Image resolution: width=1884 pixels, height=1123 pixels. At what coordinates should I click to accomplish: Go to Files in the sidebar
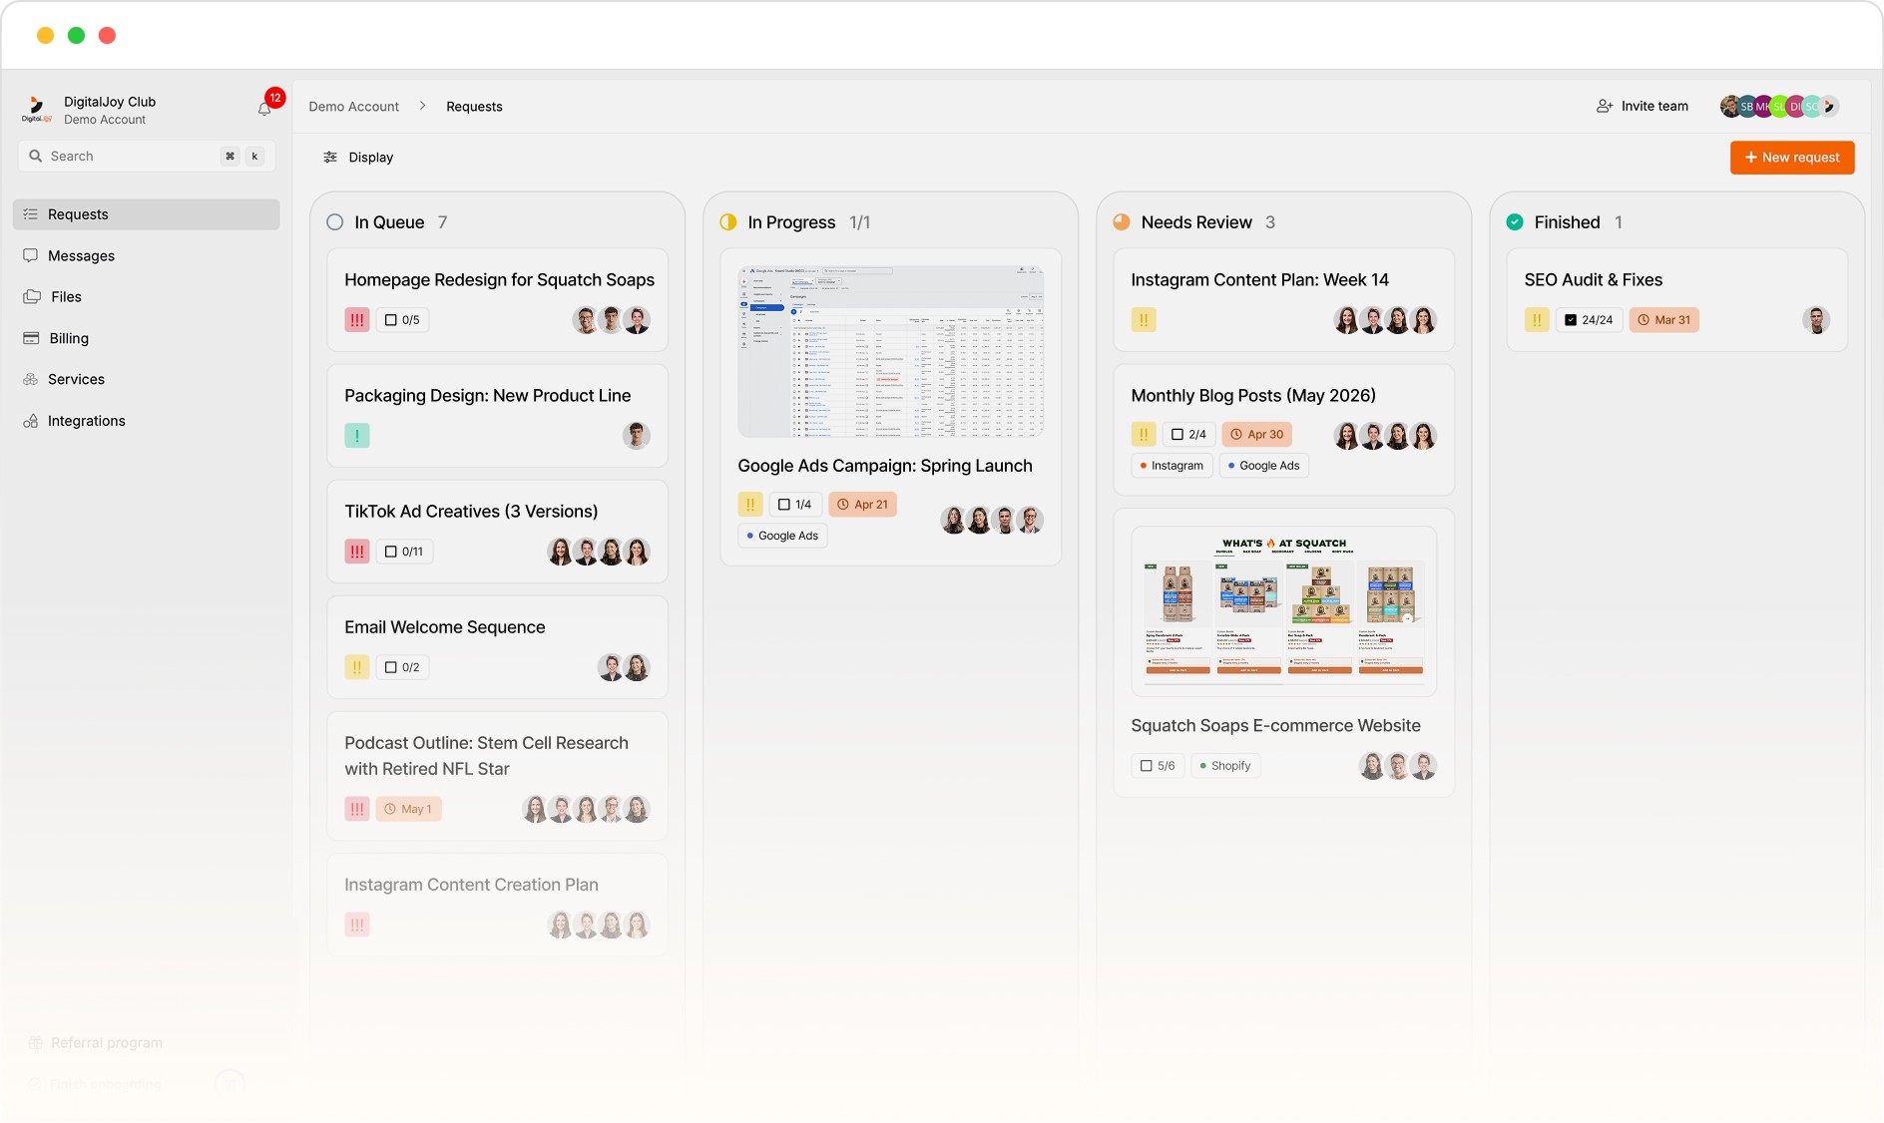(146, 296)
